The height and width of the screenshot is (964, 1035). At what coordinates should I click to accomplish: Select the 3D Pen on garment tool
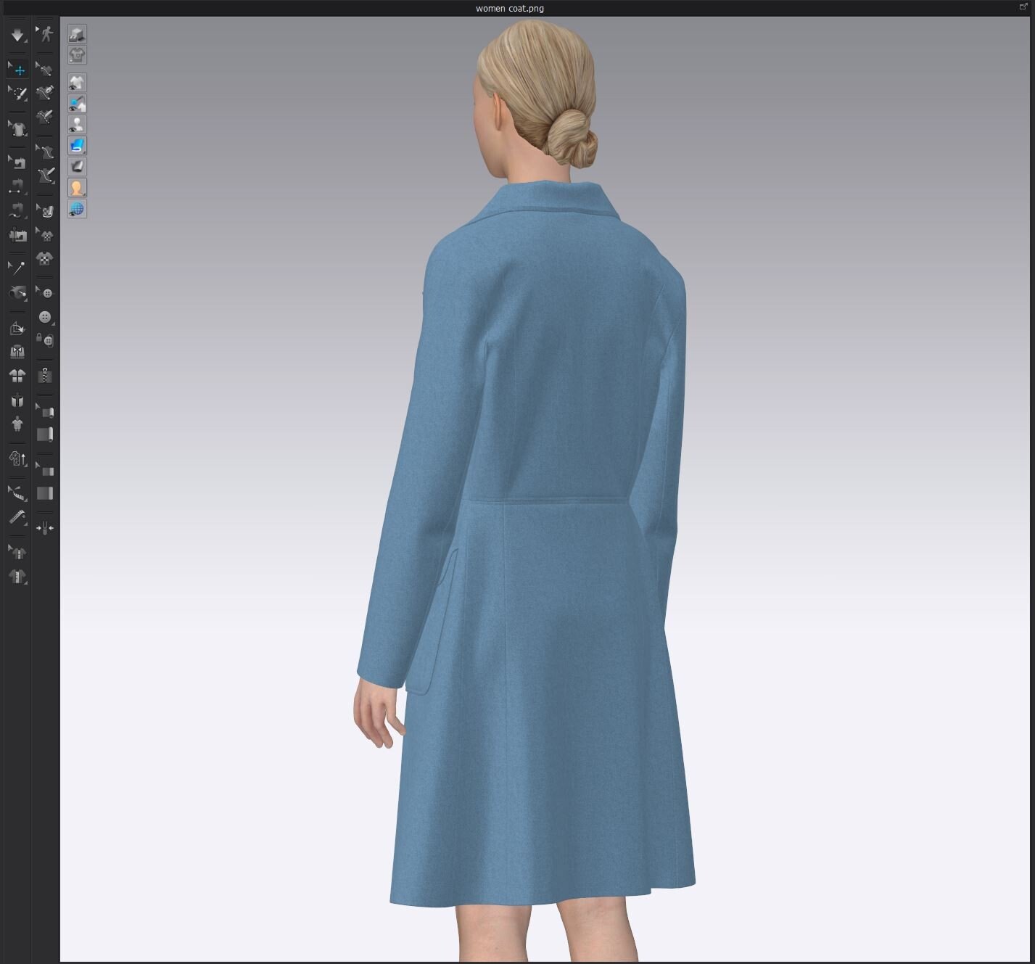(x=45, y=93)
